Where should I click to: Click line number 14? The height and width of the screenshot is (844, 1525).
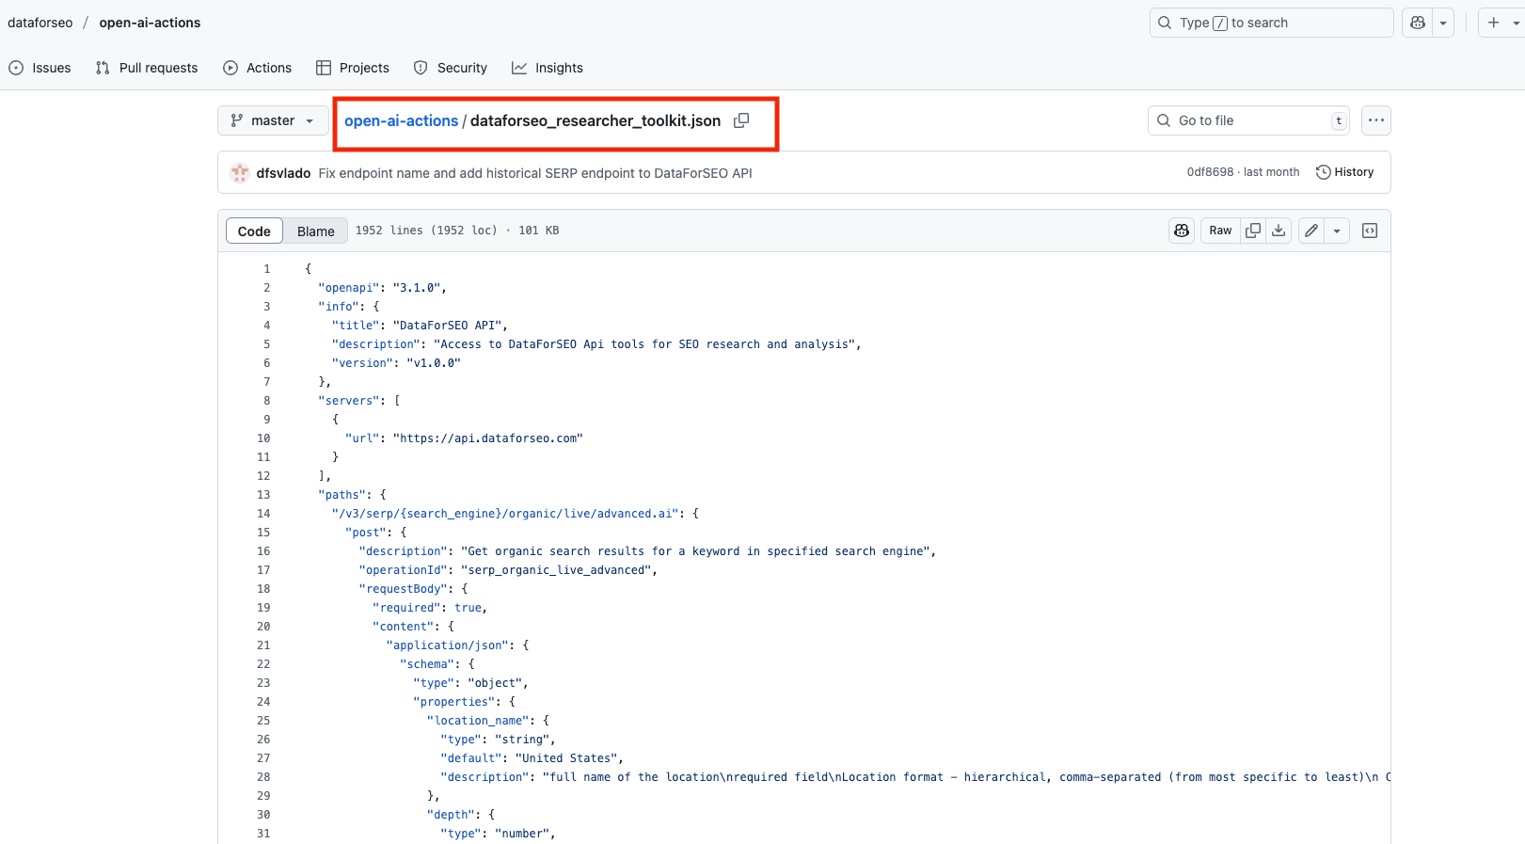[x=263, y=514]
